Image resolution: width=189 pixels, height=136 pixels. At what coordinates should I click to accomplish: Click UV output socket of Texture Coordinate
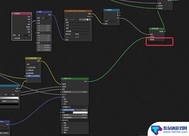(x=32, y=22)
